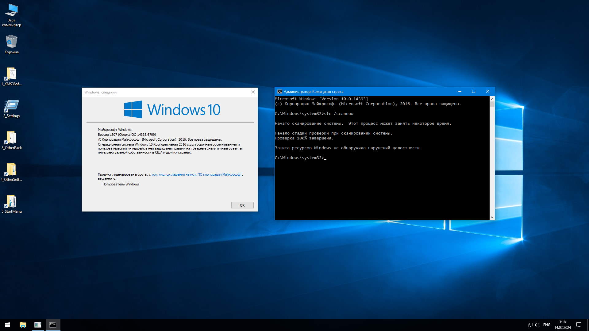Screen dimensions: 589x331
Task: Switch to the command prompt taskbar button
Action: [53, 325]
